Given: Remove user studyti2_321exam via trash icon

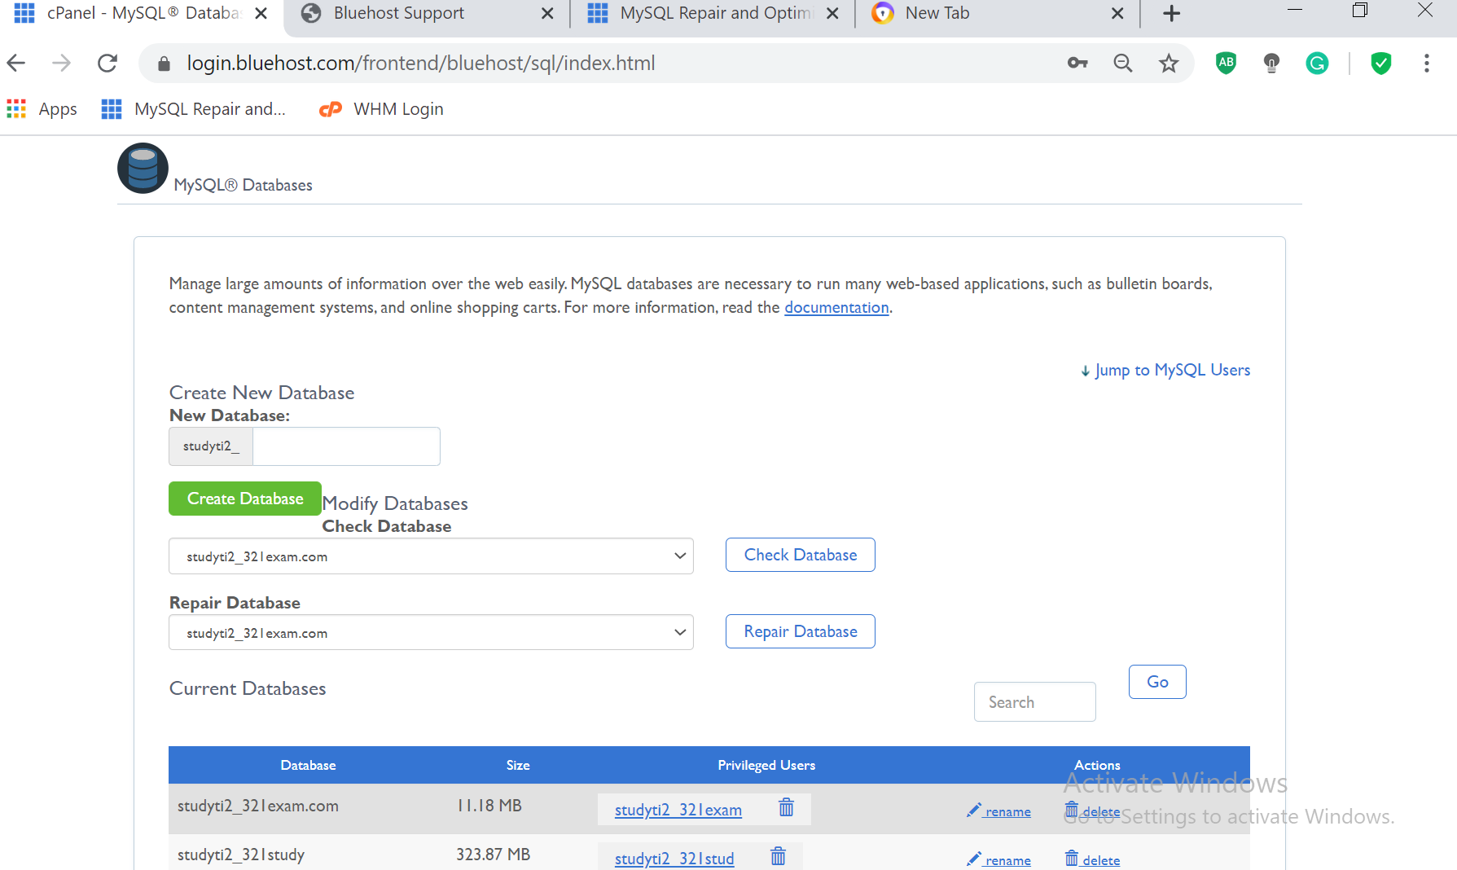Looking at the screenshot, I should coord(786,807).
